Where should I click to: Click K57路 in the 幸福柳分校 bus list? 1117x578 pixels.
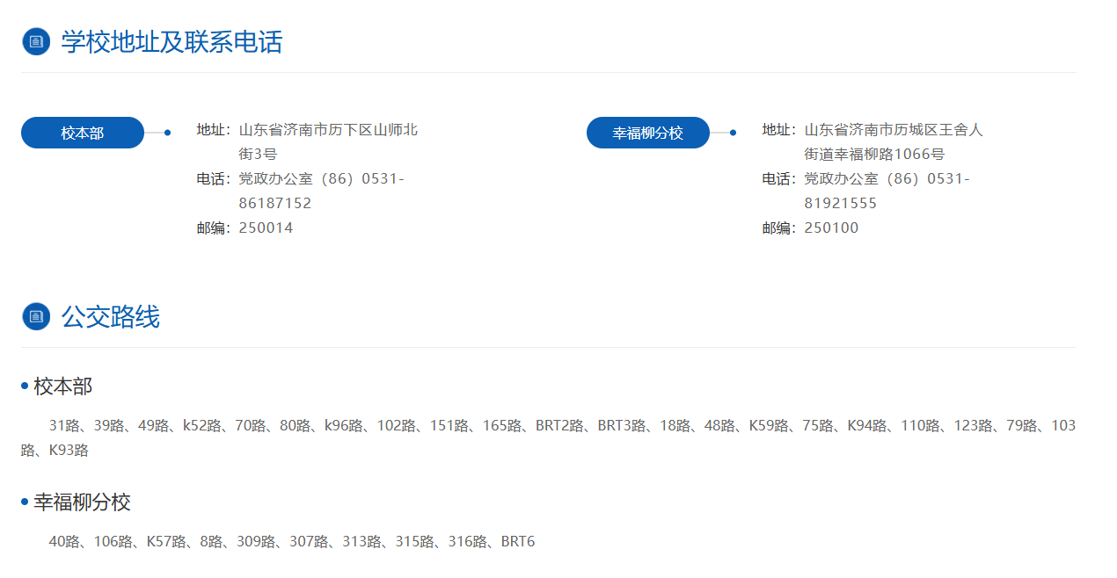click(x=166, y=542)
